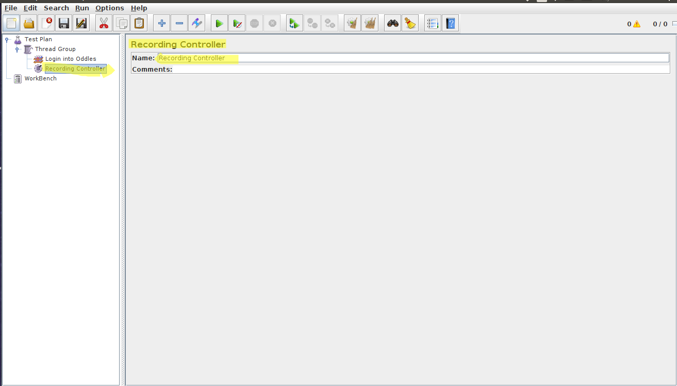Open Help with the question mark icon
Image resolution: width=677 pixels, height=386 pixels.
coord(451,23)
